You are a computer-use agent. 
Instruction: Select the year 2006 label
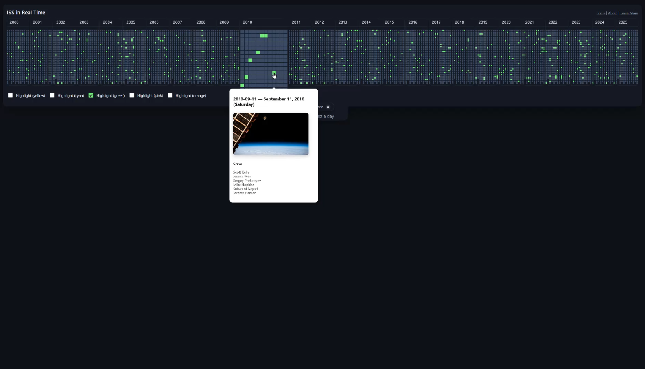point(154,22)
